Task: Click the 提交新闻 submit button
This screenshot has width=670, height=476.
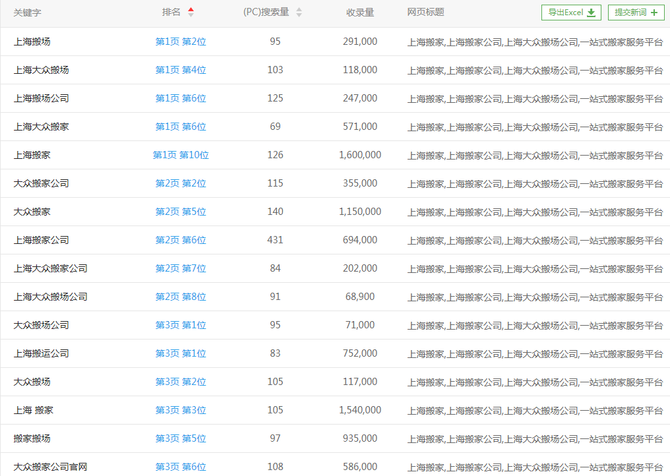Action: point(636,12)
